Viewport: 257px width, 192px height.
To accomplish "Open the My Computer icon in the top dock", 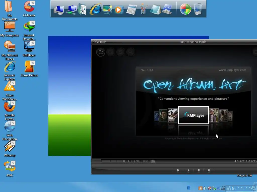I will point(59,9).
